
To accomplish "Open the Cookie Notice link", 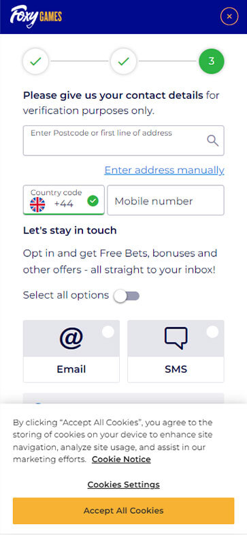I will 121,459.
